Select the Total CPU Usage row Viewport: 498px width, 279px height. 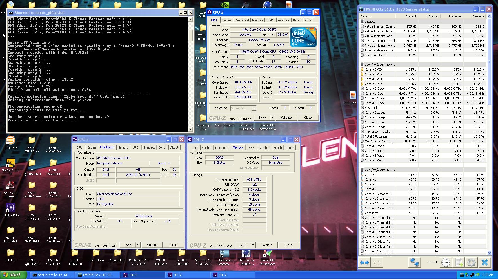pyautogui.click(x=423, y=136)
